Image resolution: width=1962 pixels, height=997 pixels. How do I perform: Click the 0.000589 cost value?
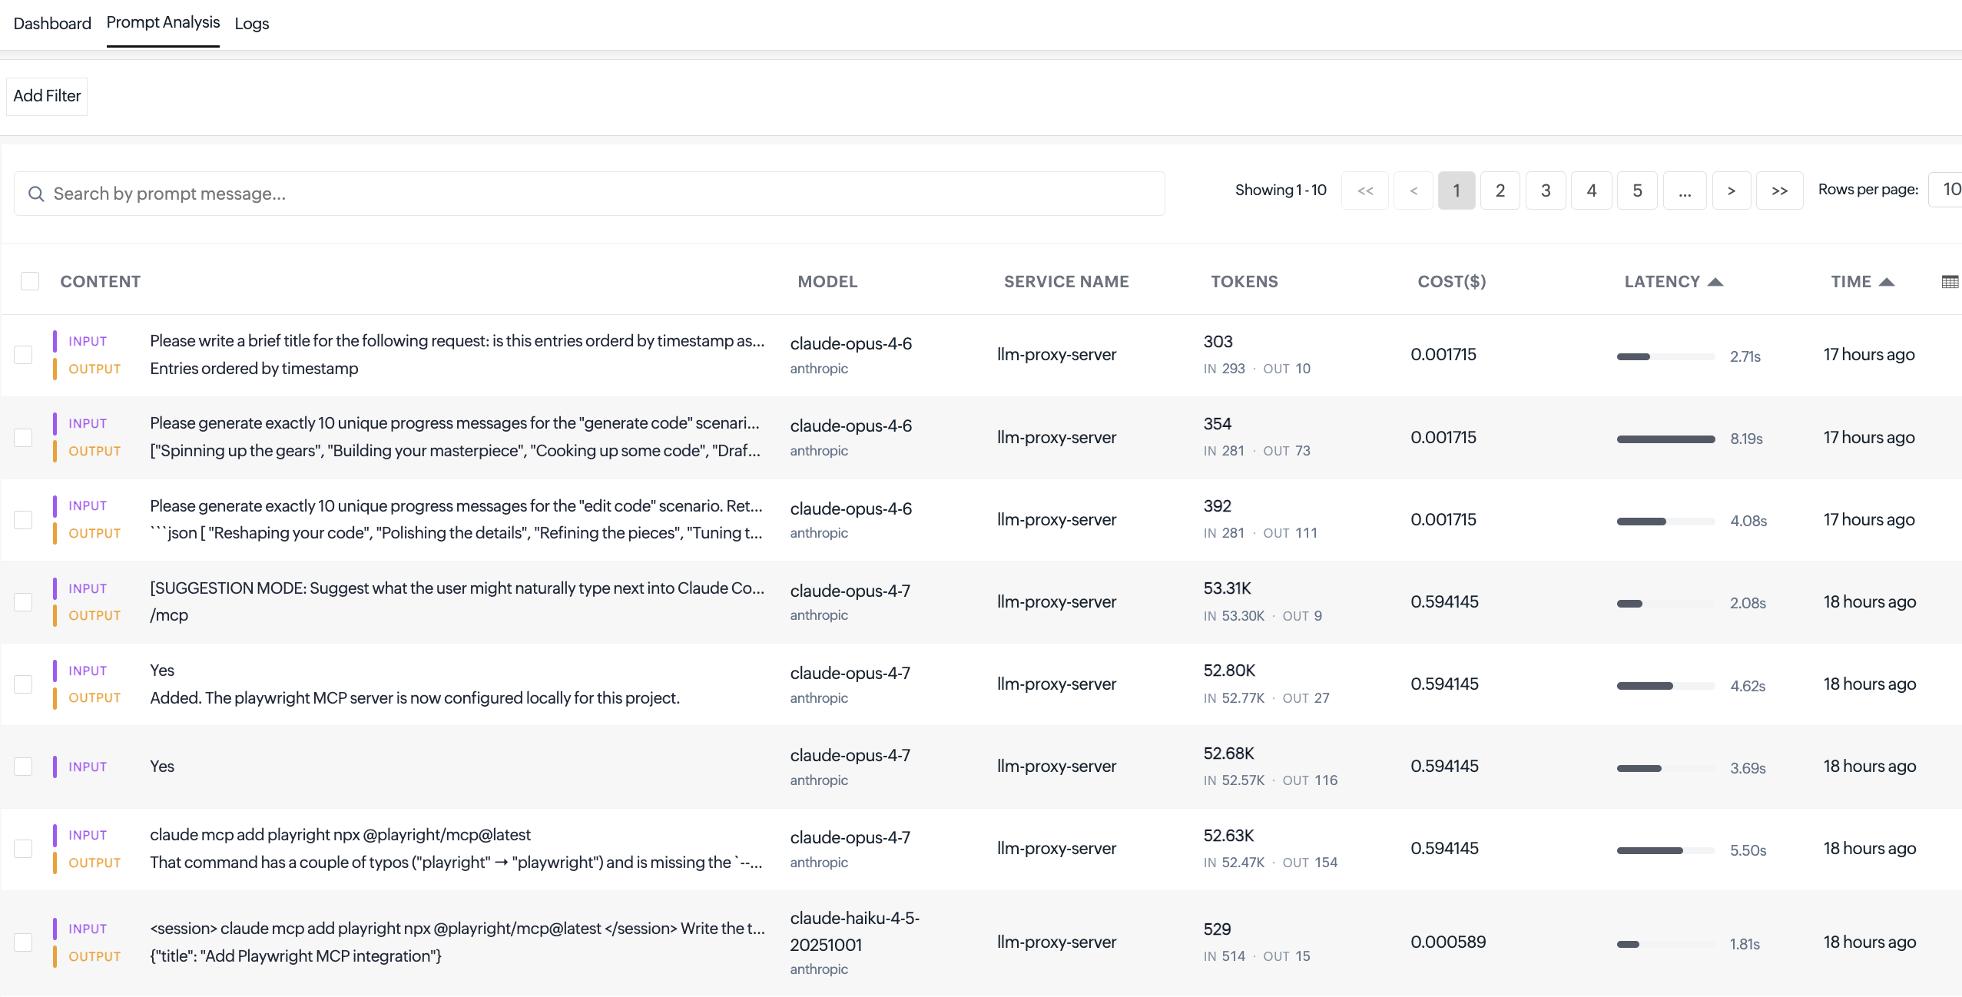(x=1448, y=942)
